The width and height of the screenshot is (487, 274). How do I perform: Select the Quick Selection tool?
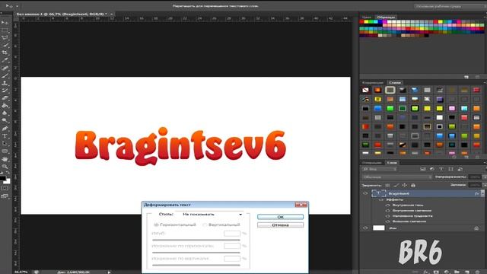5,46
